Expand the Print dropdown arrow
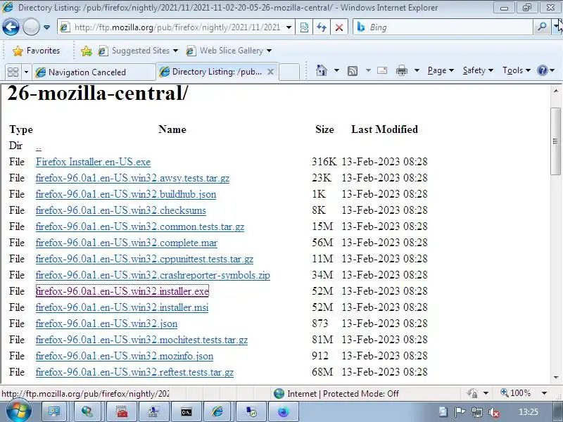This screenshot has width=563, height=422. (x=417, y=70)
